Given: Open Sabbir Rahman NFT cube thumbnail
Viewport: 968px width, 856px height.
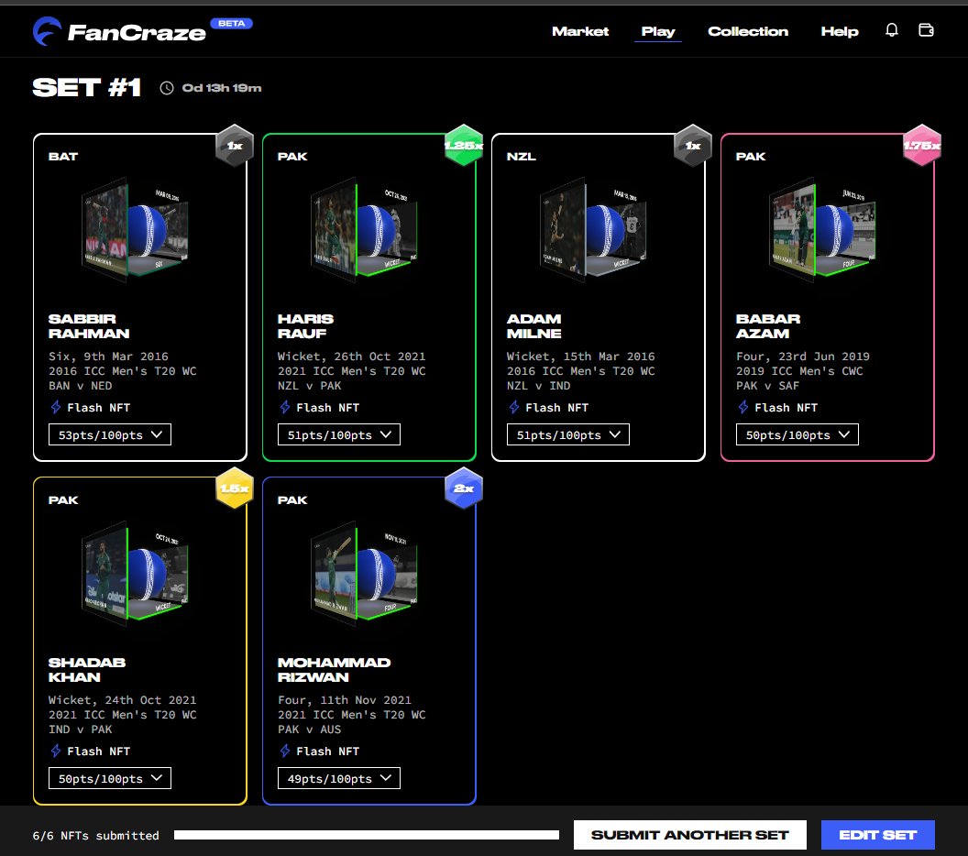Looking at the screenshot, I should [135, 230].
